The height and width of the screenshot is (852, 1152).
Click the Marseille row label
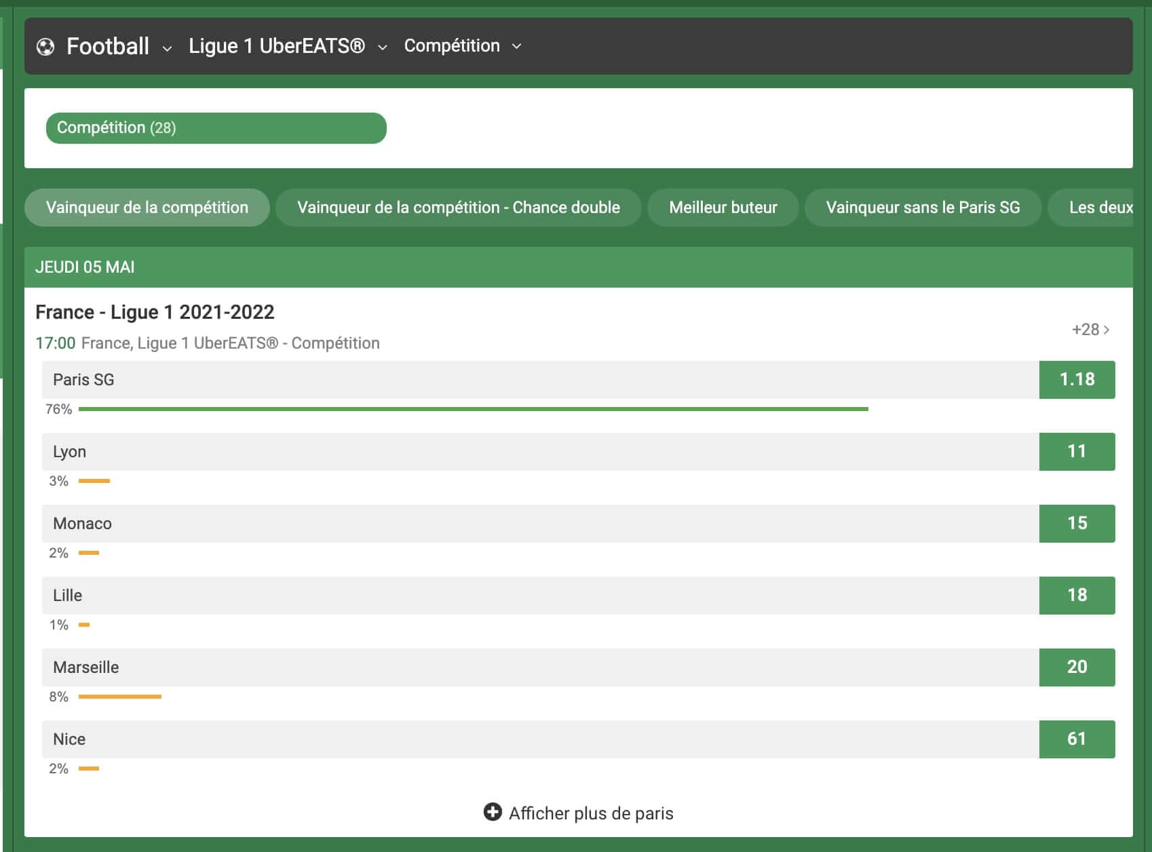85,667
